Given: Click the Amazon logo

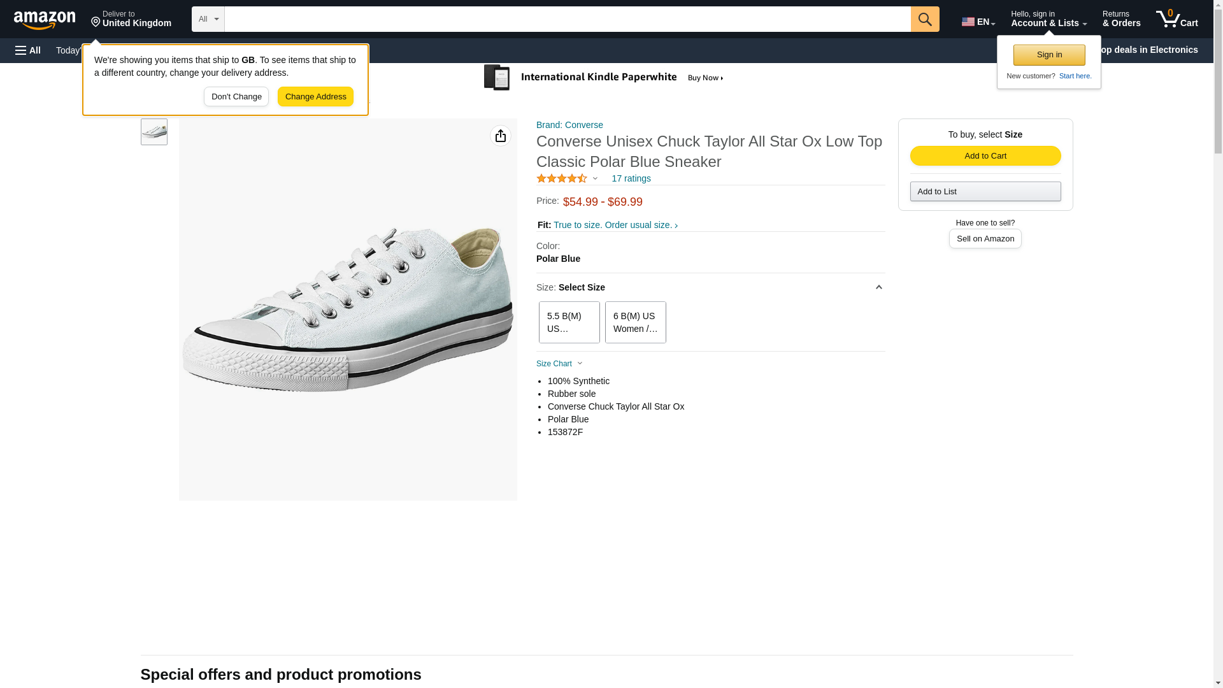Looking at the screenshot, I should tap(45, 20).
